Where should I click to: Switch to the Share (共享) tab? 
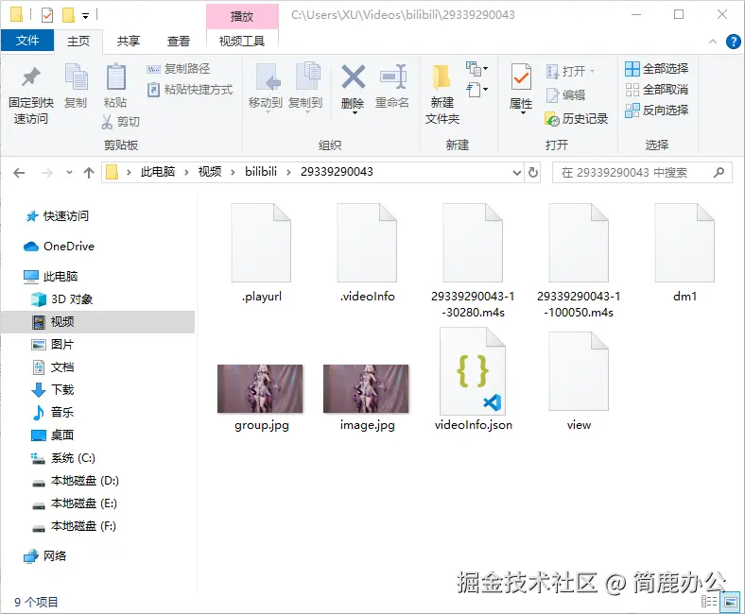click(x=129, y=42)
